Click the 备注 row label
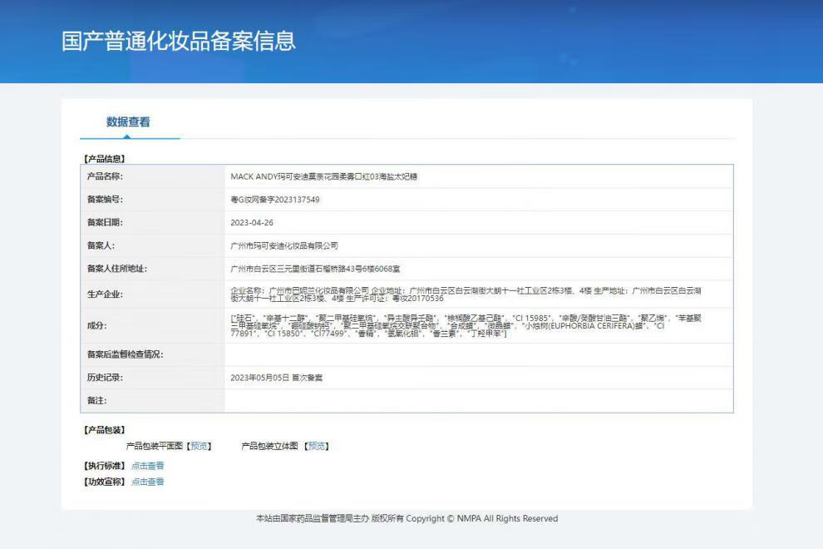 [x=97, y=401]
